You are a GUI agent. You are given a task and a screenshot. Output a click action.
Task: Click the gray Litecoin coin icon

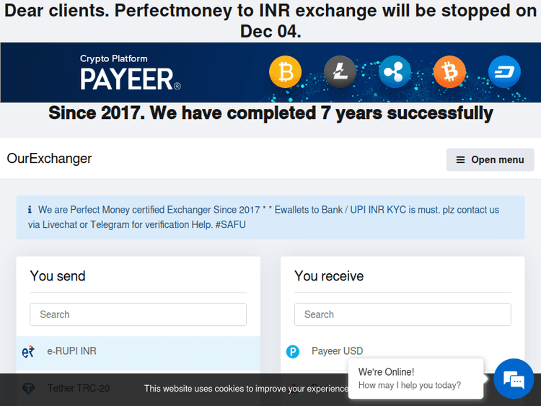[x=339, y=73]
